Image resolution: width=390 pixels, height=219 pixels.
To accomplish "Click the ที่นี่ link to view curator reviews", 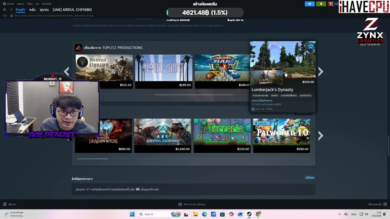I will pos(138,189).
